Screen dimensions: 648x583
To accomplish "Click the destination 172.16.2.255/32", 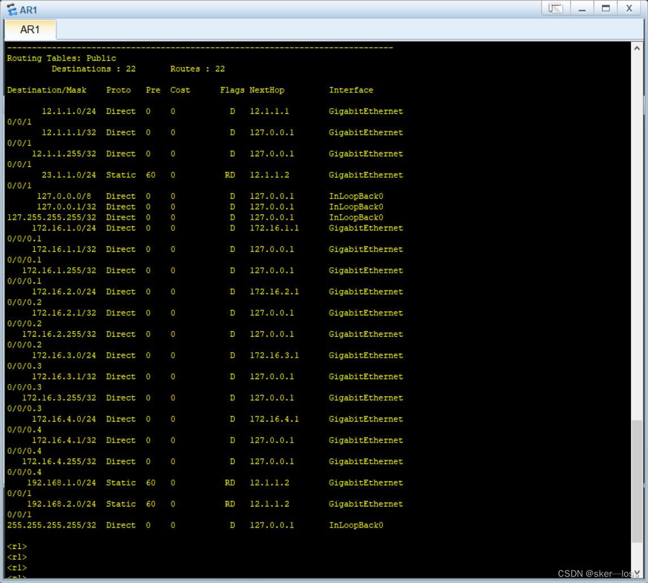I will click(x=59, y=335).
